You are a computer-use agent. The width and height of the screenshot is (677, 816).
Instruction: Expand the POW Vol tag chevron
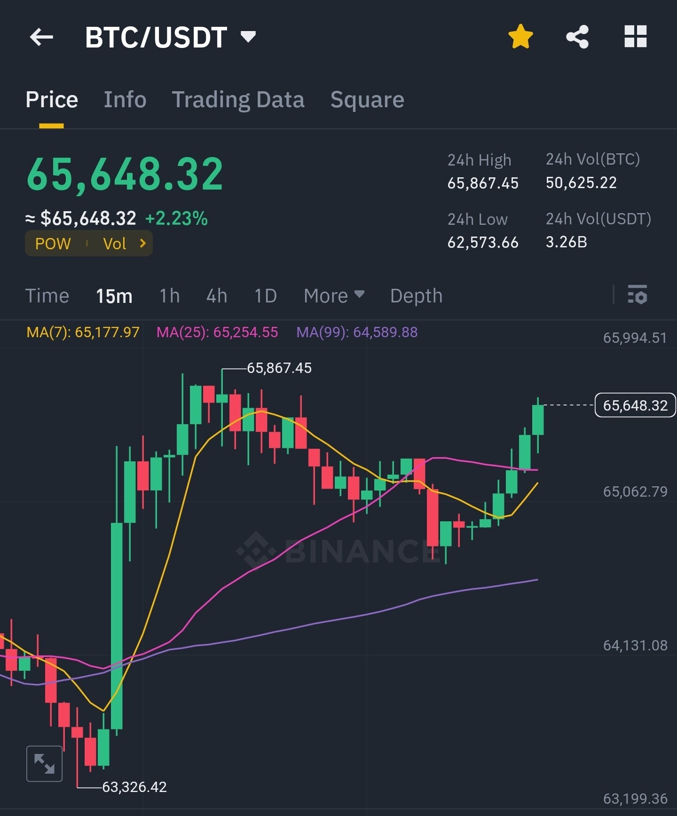coord(142,243)
